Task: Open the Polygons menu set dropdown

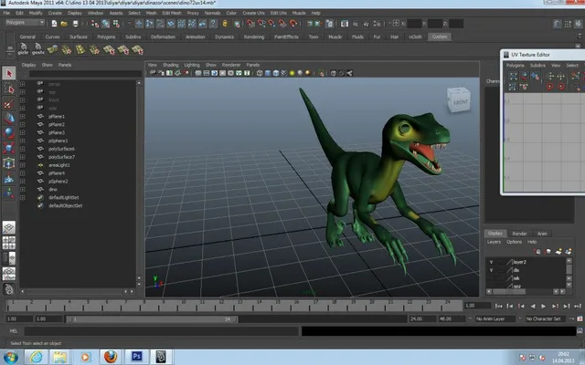Action: click(x=25, y=23)
